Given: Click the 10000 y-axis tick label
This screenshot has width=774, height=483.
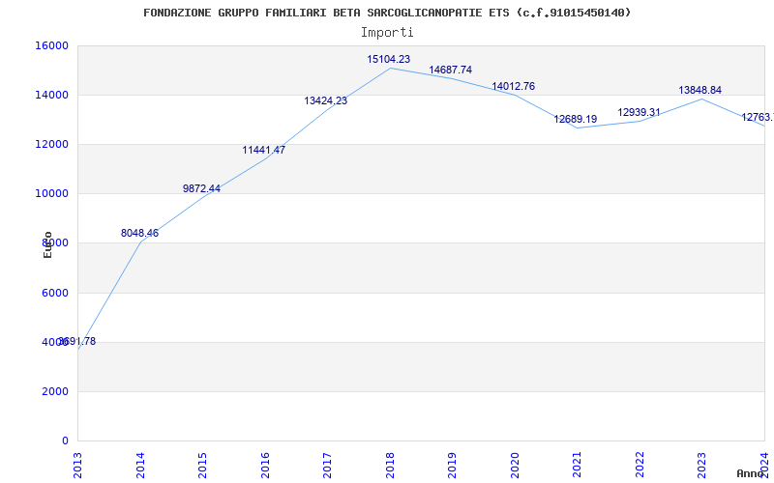Looking at the screenshot, I should click(x=51, y=194).
